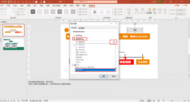This screenshot has width=190, height=102.
Task: Choose 'Other File...' (其他文件) highlighted list entry
Action: [x=96, y=70]
